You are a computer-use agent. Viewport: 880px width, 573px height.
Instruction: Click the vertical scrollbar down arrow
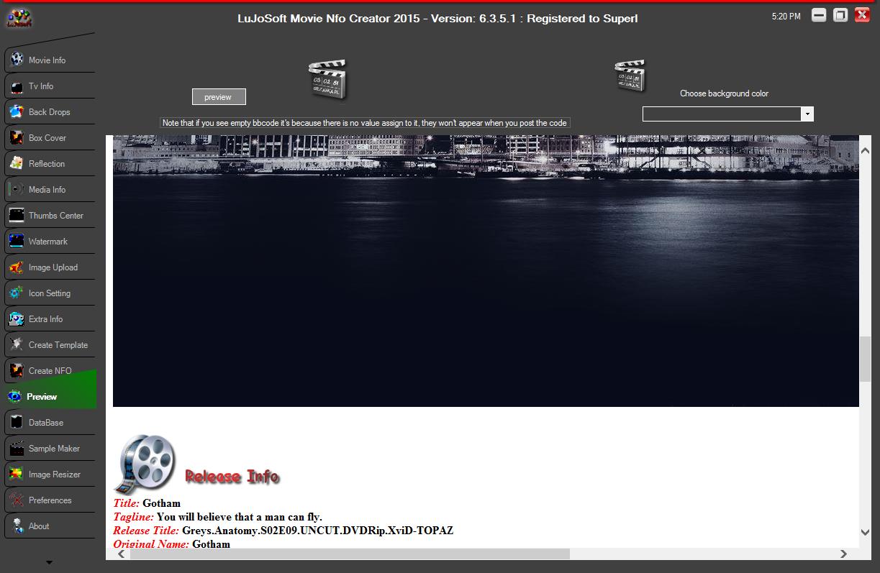[x=866, y=532]
